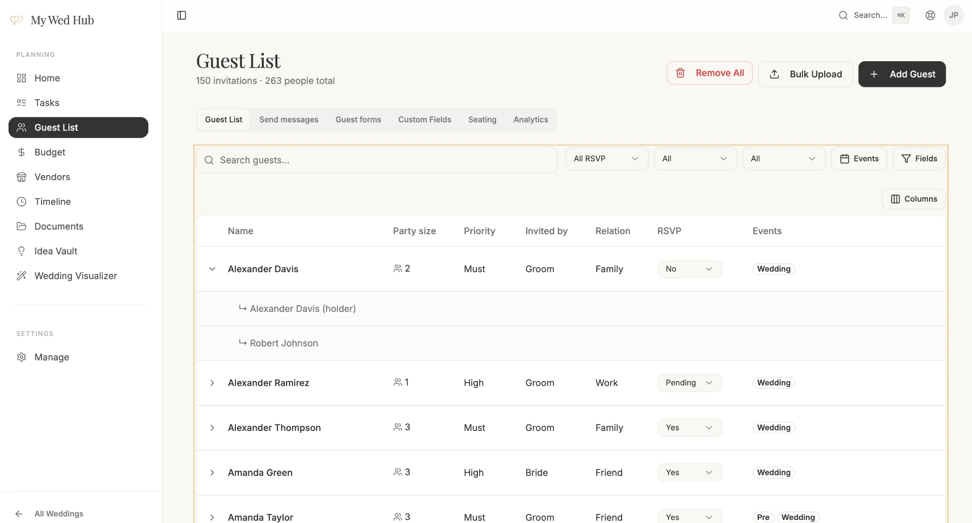Click party size icon for Alexander Davis
972x523 pixels.
coord(397,269)
